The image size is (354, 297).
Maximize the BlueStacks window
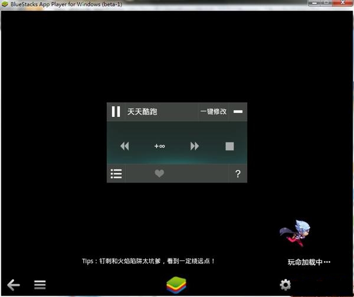coord(326,3)
